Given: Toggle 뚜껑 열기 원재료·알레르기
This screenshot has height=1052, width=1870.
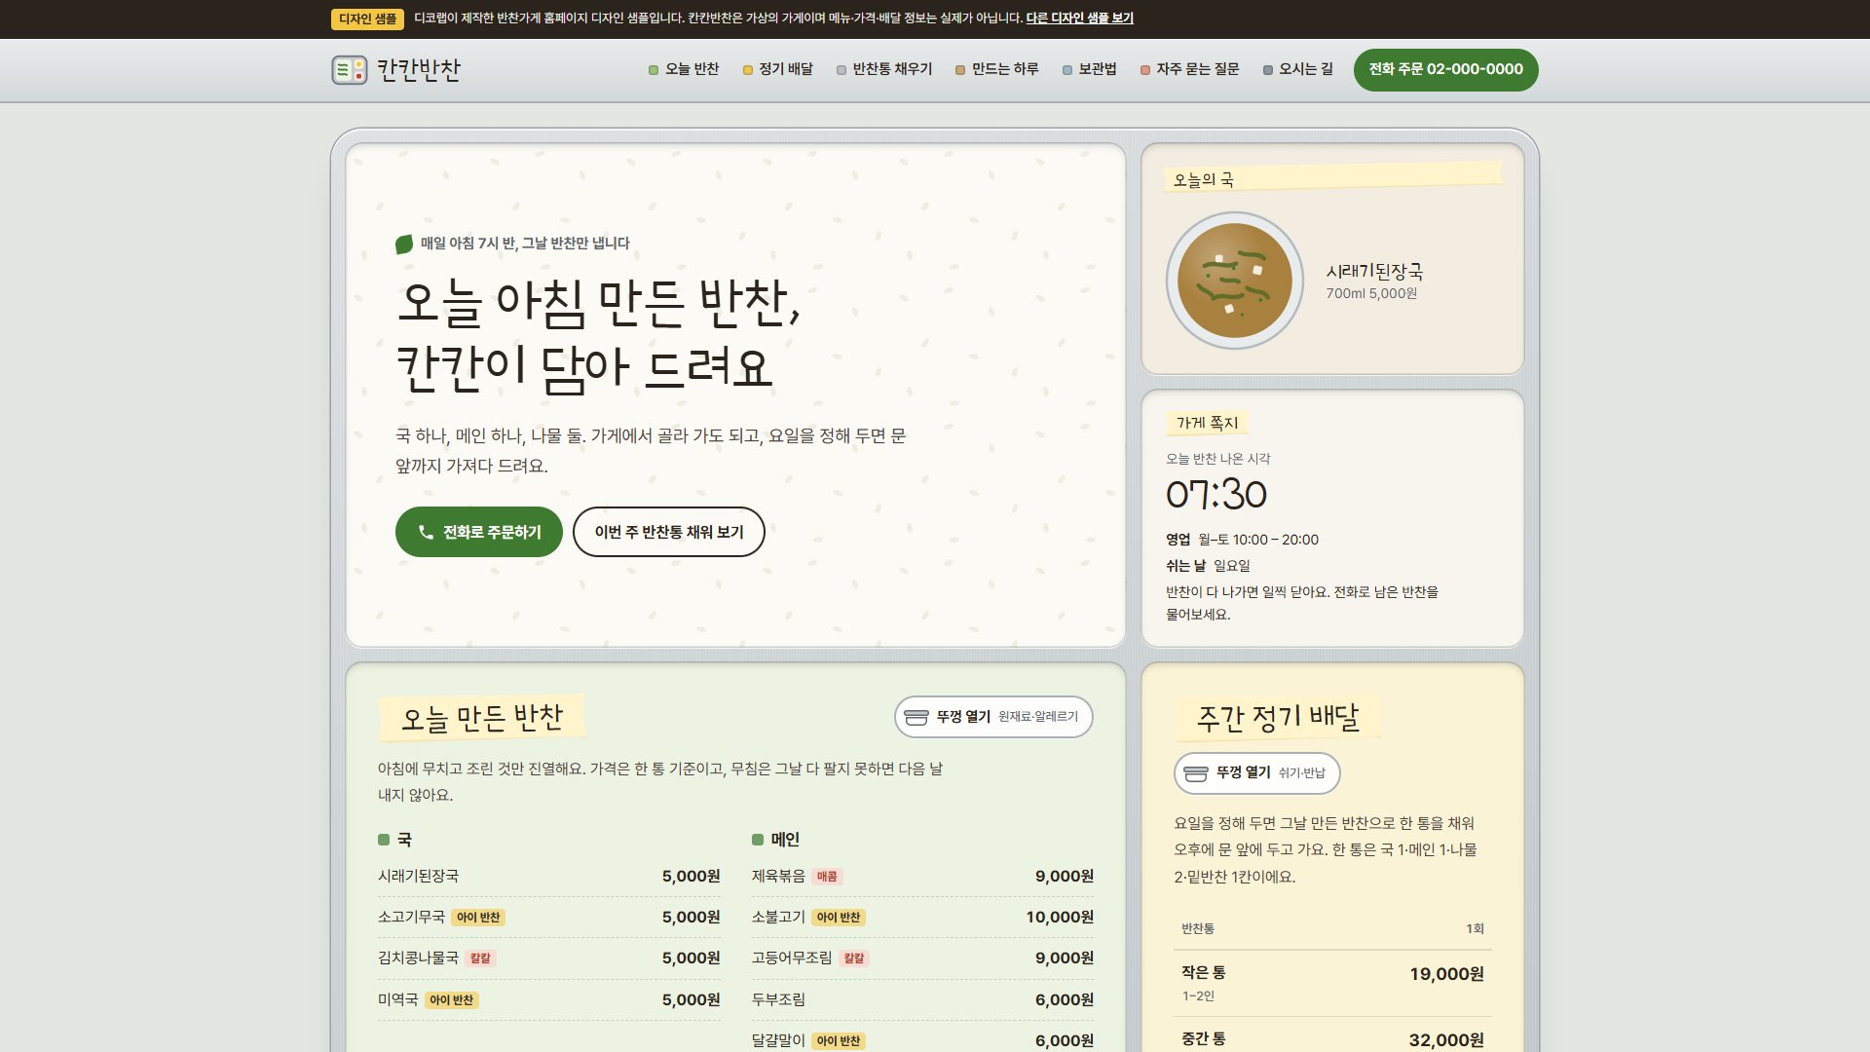Looking at the screenshot, I should (x=993, y=717).
